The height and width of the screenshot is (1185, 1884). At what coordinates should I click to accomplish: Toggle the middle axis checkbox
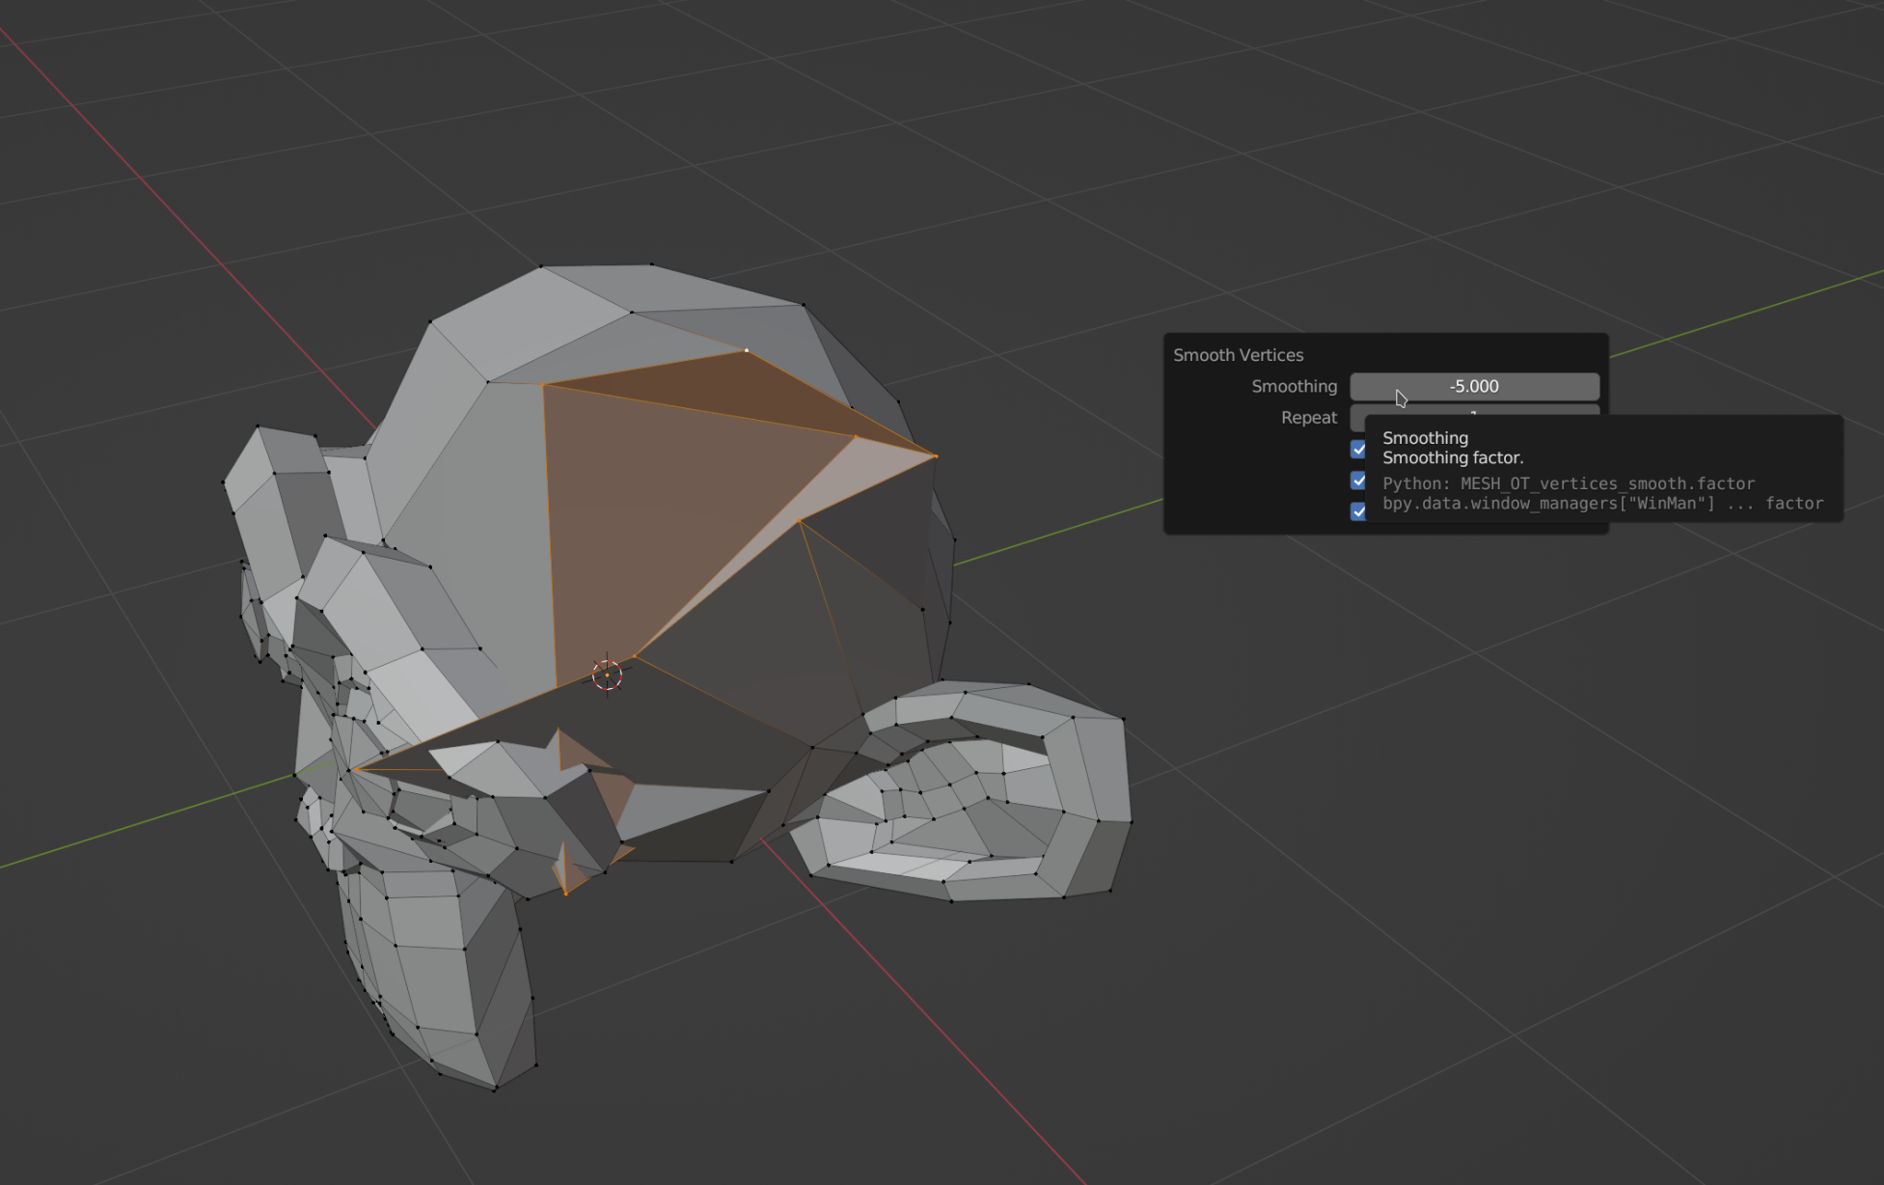[1358, 481]
